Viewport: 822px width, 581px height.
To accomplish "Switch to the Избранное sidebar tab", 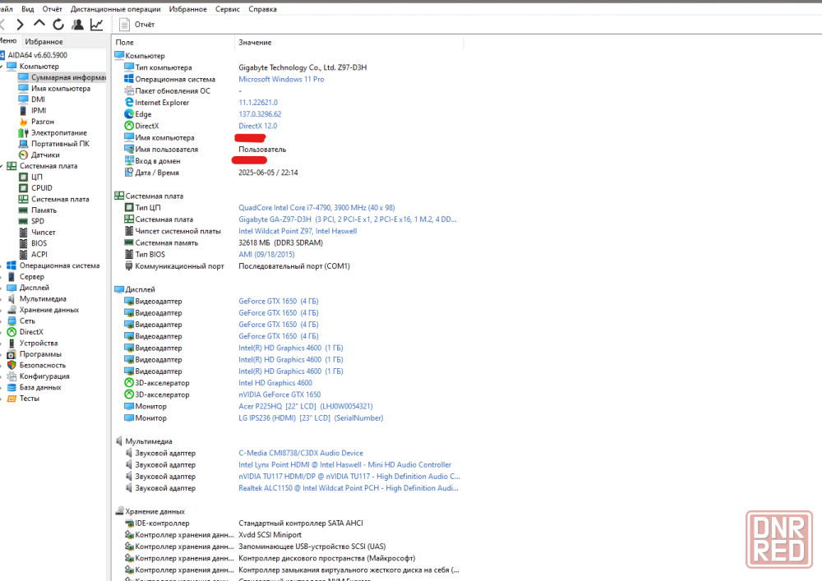I will click(44, 41).
